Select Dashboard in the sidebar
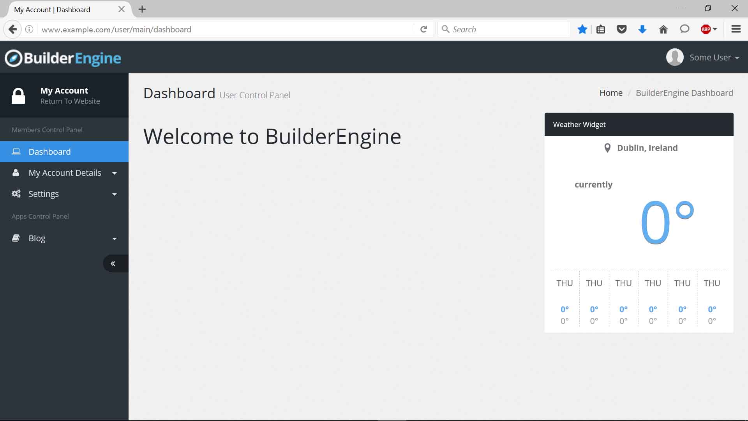This screenshot has height=421, width=748. [x=49, y=152]
